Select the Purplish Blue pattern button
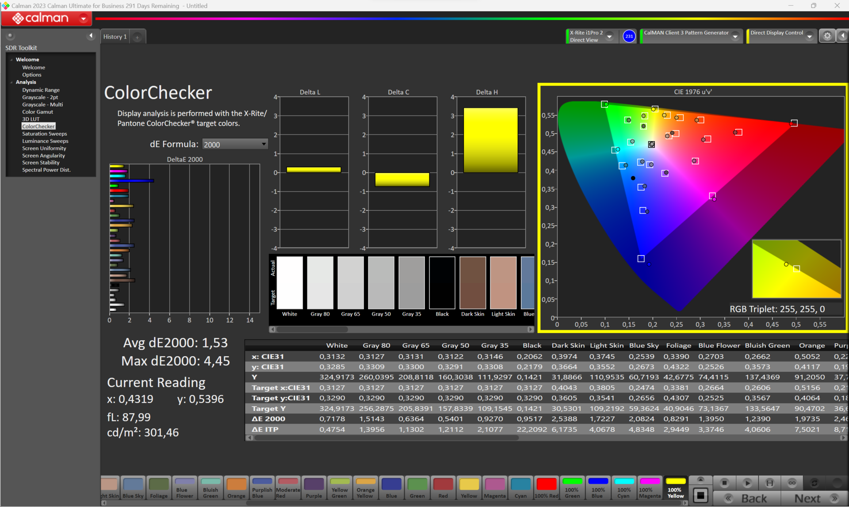The image size is (849, 507). (x=262, y=488)
